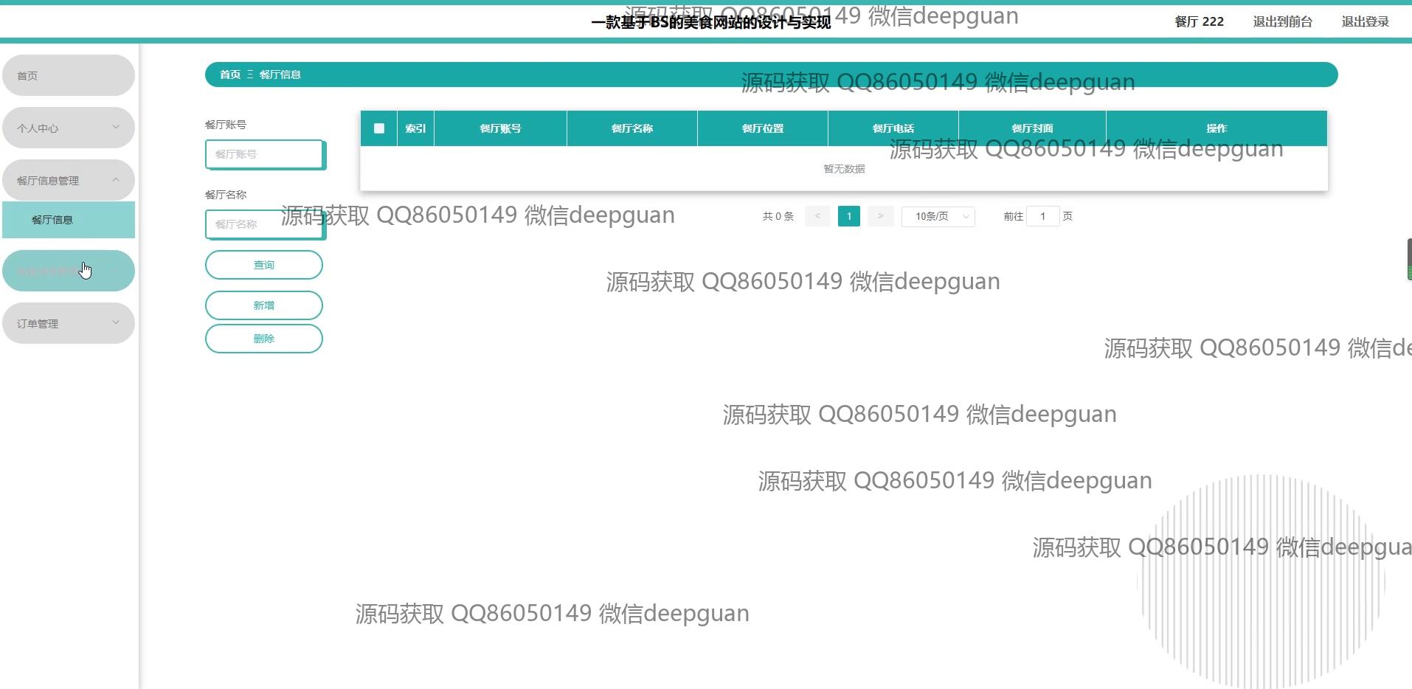Go to the previous page arrow

click(817, 216)
